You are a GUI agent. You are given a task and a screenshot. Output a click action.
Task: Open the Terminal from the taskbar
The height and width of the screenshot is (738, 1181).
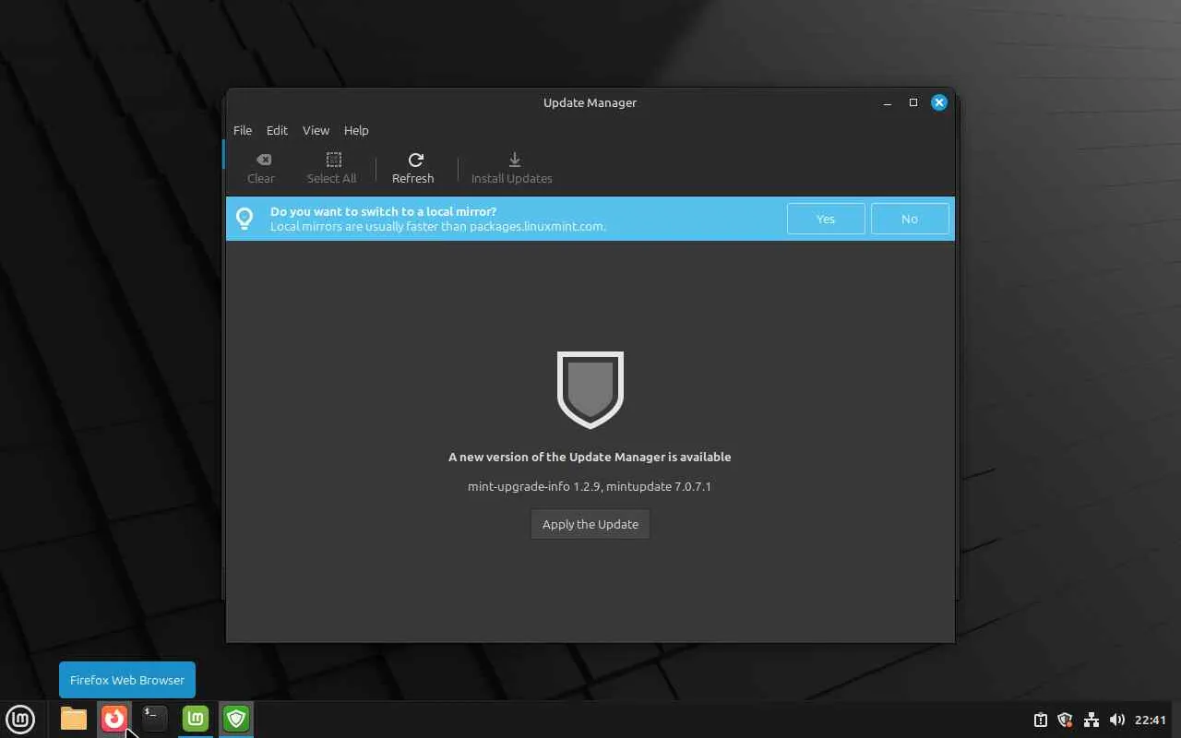155,719
